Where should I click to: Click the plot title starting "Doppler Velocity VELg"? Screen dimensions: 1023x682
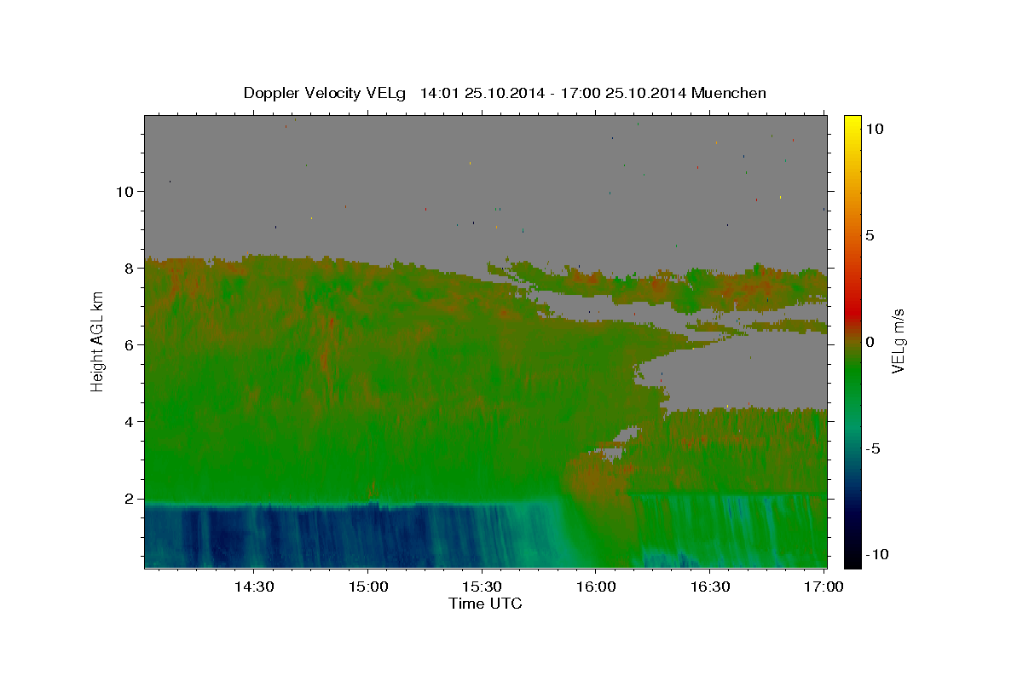505,93
